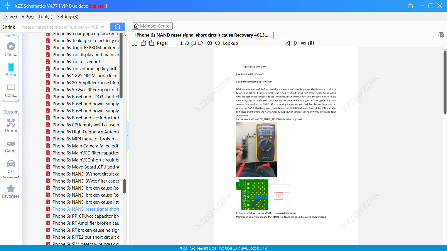Click the green PCB layout image
This screenshot has height=251, width=447.
point(252,195)
